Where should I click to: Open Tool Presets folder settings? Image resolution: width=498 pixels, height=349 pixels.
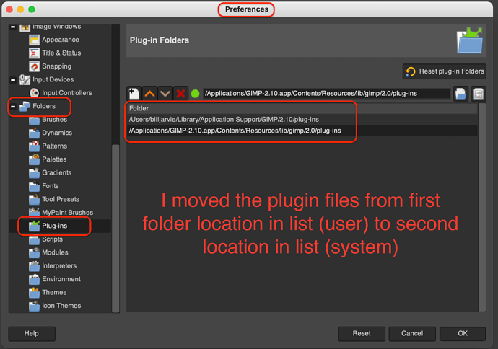pyautogui.click(x=61, y=200)
